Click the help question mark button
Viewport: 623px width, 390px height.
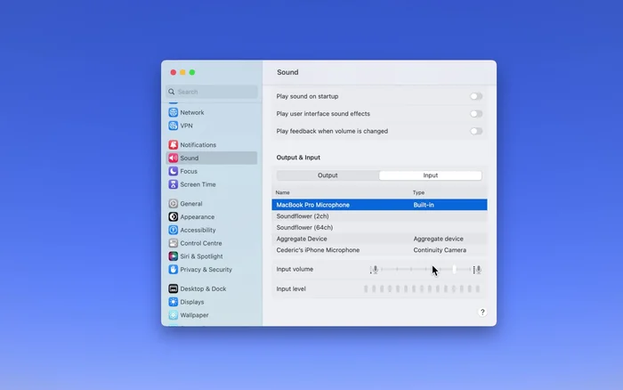click(x=482, y=313)
